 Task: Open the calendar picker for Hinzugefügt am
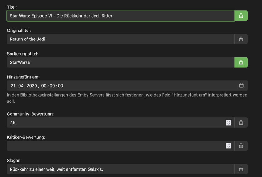point(241,86)
